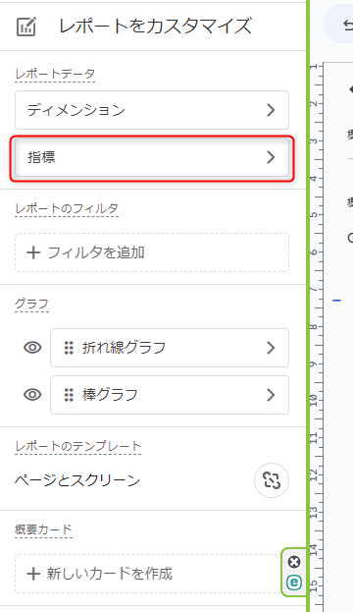Click the teal e icon on overlay widget

[294, 583]
